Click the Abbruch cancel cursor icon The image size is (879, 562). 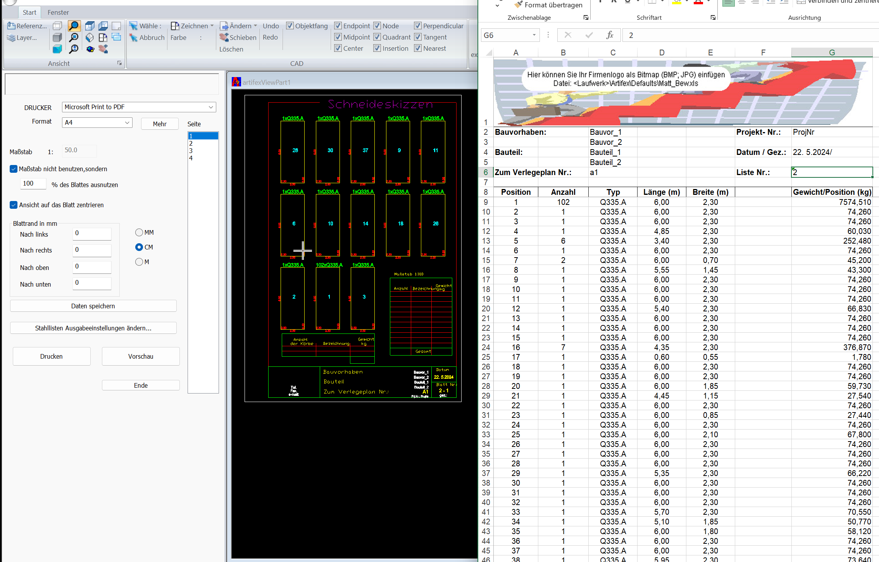click(133, 38)
